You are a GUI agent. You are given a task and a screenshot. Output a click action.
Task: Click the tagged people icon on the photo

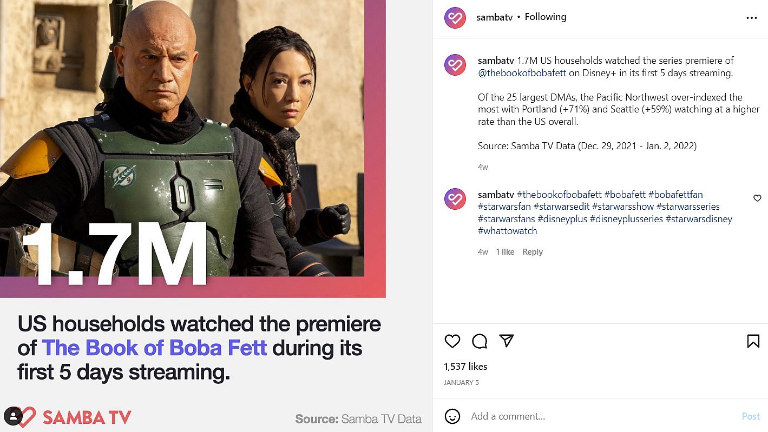click(x=13, y=416)
